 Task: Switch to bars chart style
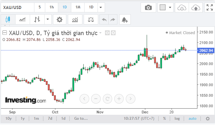coord(37,19)
